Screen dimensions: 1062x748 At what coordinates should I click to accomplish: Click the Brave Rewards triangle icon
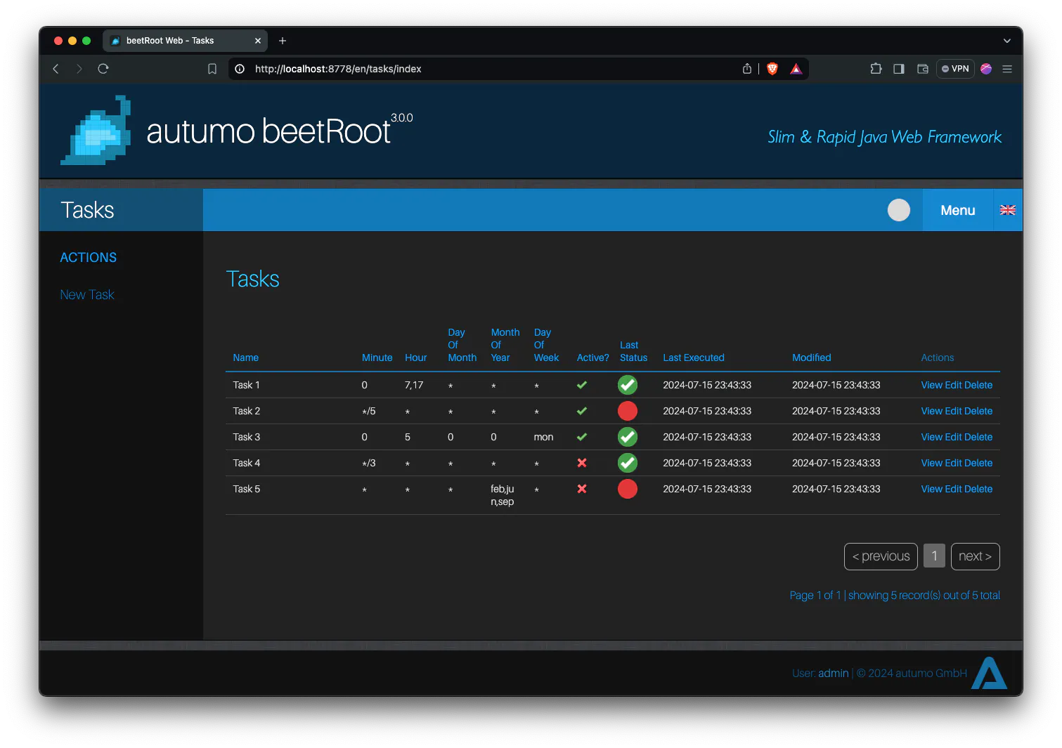click(796, 69)
